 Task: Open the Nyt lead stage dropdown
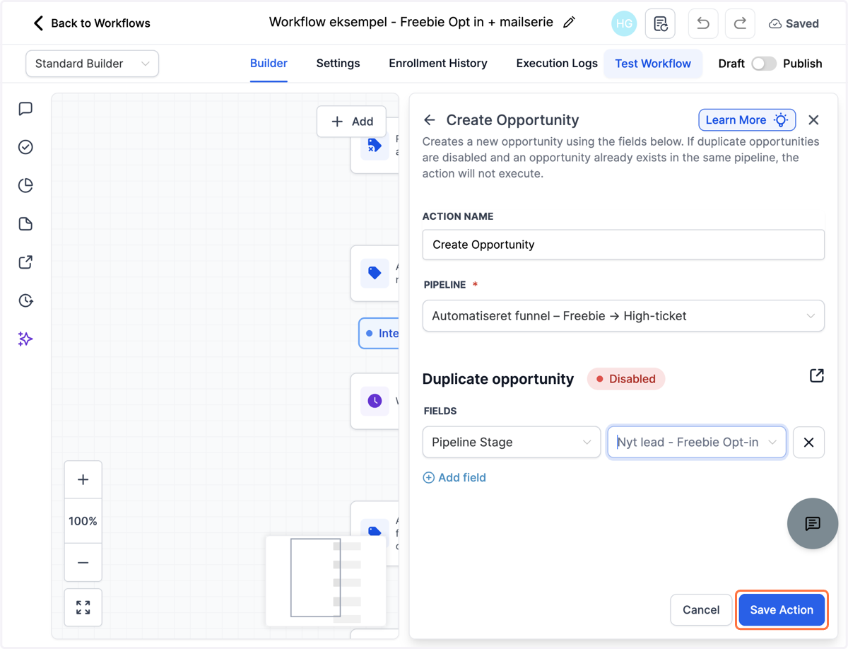(697, 443)
